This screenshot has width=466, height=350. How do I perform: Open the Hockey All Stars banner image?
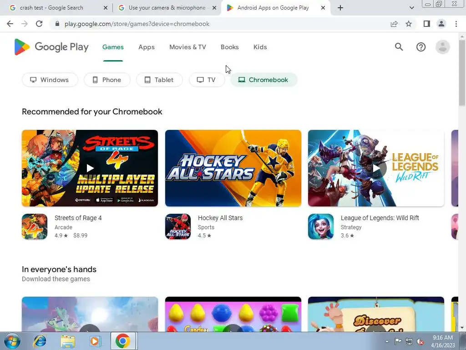pos(233,168)
